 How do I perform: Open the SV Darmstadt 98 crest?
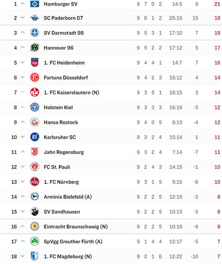pos(35,33)
